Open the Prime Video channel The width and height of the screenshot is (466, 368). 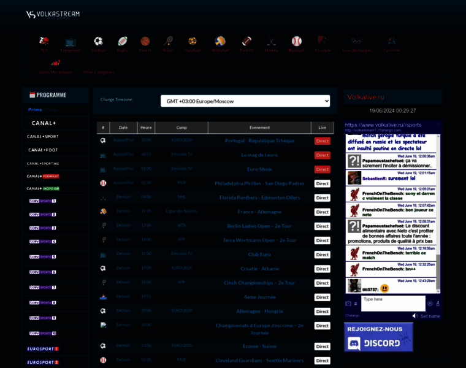pyautogui.click(x=42, y=110)
